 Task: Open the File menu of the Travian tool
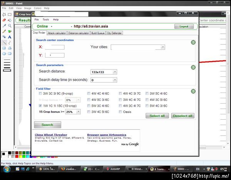click(37, 20)
